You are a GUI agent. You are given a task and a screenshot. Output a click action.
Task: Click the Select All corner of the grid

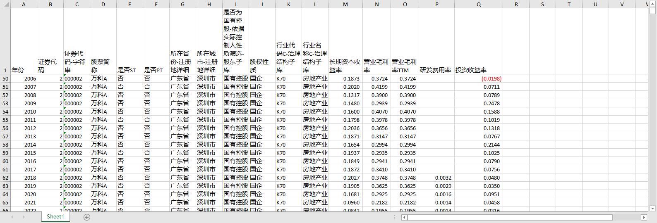coord(5,4)
